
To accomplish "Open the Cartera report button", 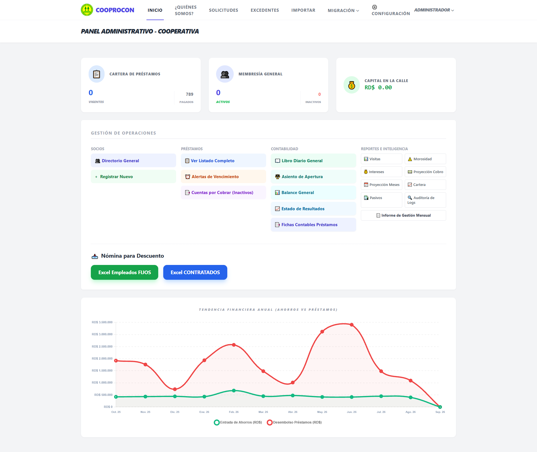I will pos(425,185).
